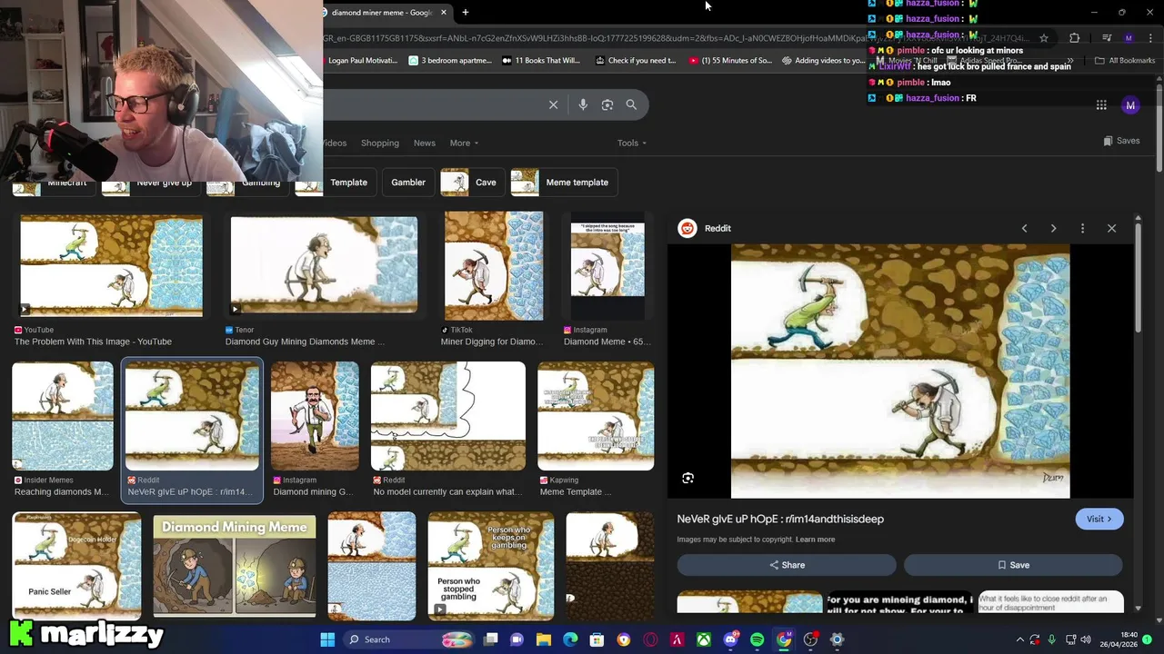
Task: Search inside image with the lens icon
Action: [x=688, y=478]
